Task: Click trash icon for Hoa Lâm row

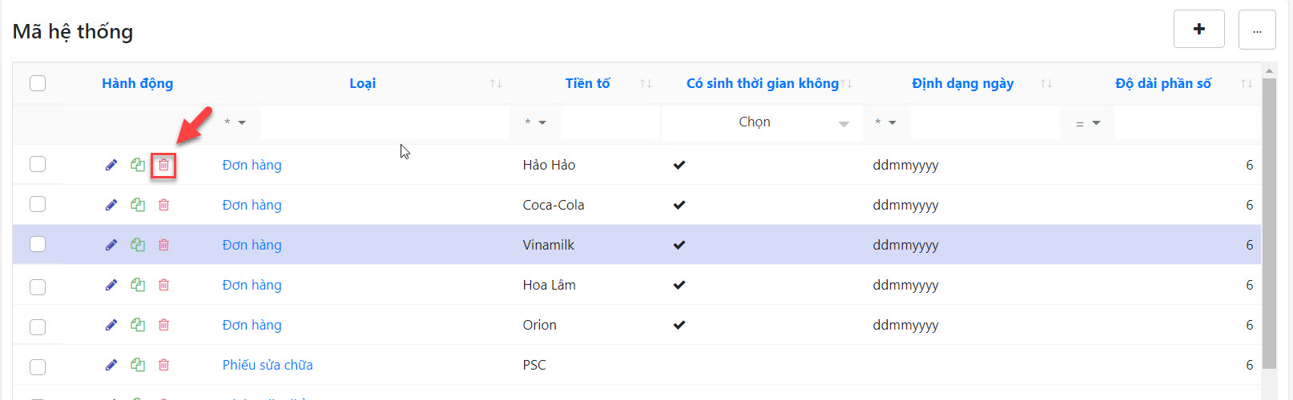Action: pyautogui.click(x=163, y=285)
